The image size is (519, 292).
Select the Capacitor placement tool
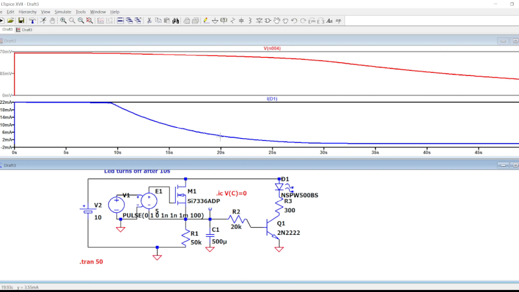point(241,21)
